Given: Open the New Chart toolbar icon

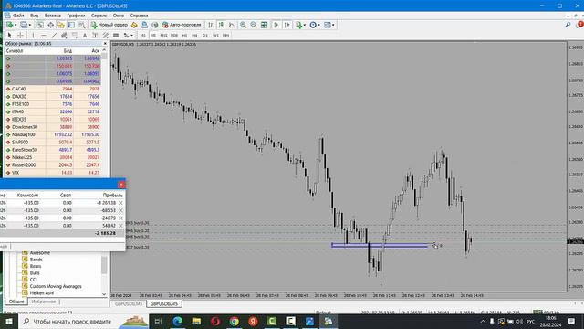Looking at the screenshot, I should coord(9,25).
